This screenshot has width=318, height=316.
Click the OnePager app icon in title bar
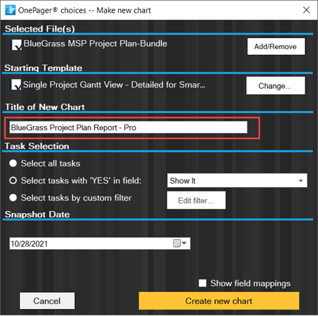coord(10,10)
